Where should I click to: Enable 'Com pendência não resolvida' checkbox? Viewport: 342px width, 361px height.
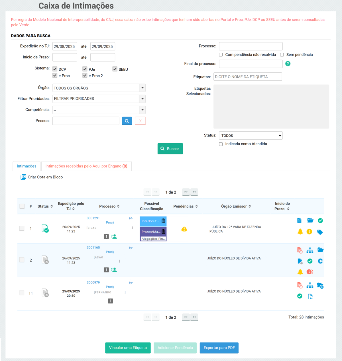pos(221,55)
